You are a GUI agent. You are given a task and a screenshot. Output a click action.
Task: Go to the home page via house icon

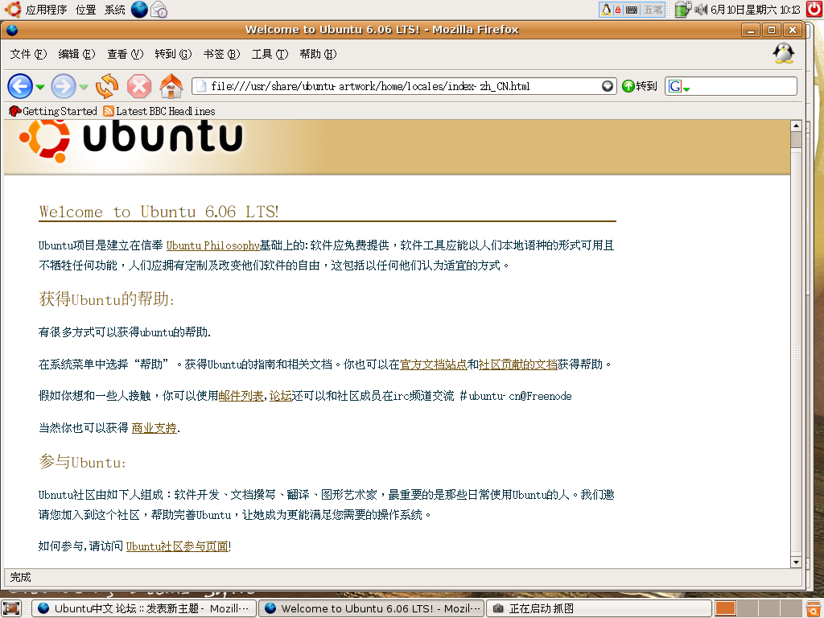171,86
